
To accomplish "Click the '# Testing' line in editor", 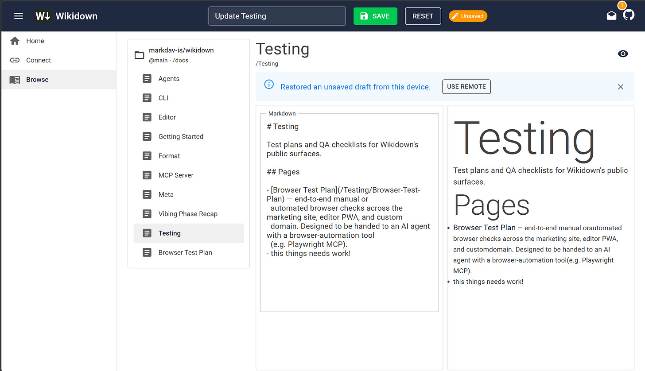I will (x=283, y=127).
